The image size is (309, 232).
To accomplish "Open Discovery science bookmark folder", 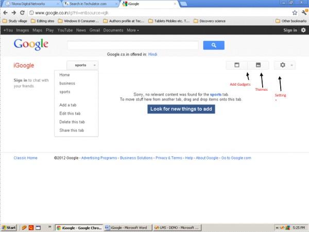I will point(210,21).
